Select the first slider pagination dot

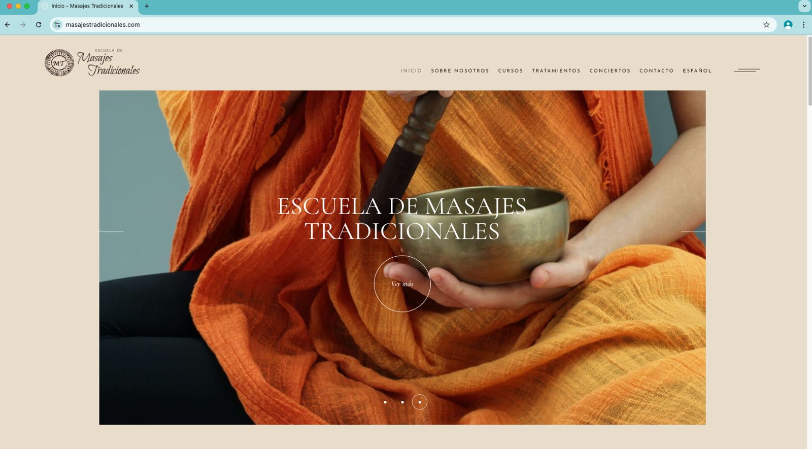385,402
